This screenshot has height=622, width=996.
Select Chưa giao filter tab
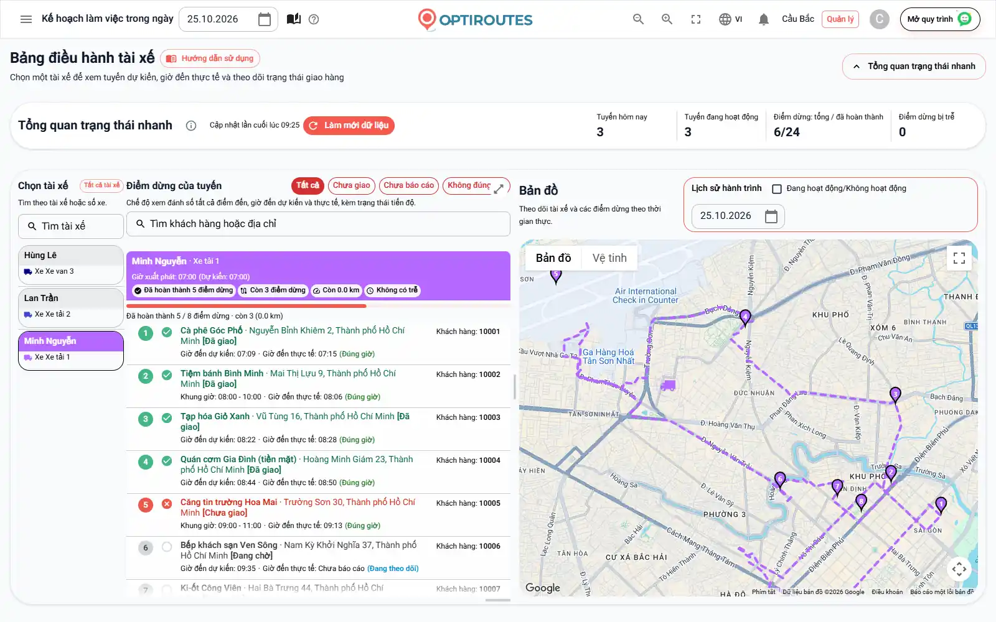[351, 185]
